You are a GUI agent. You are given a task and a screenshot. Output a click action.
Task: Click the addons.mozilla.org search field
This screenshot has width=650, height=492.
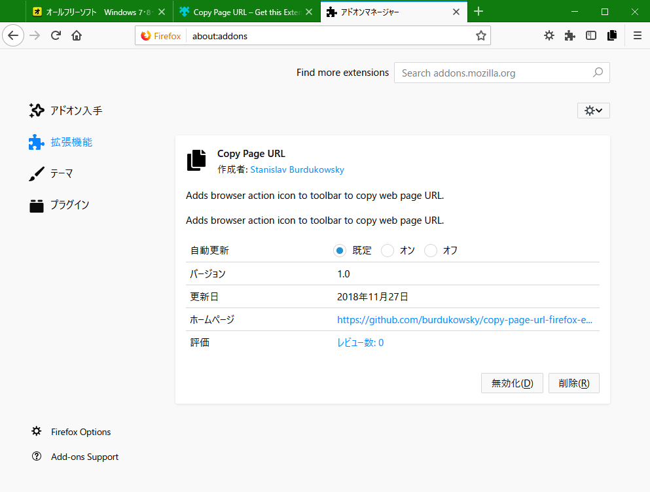[x=501, y=73]
